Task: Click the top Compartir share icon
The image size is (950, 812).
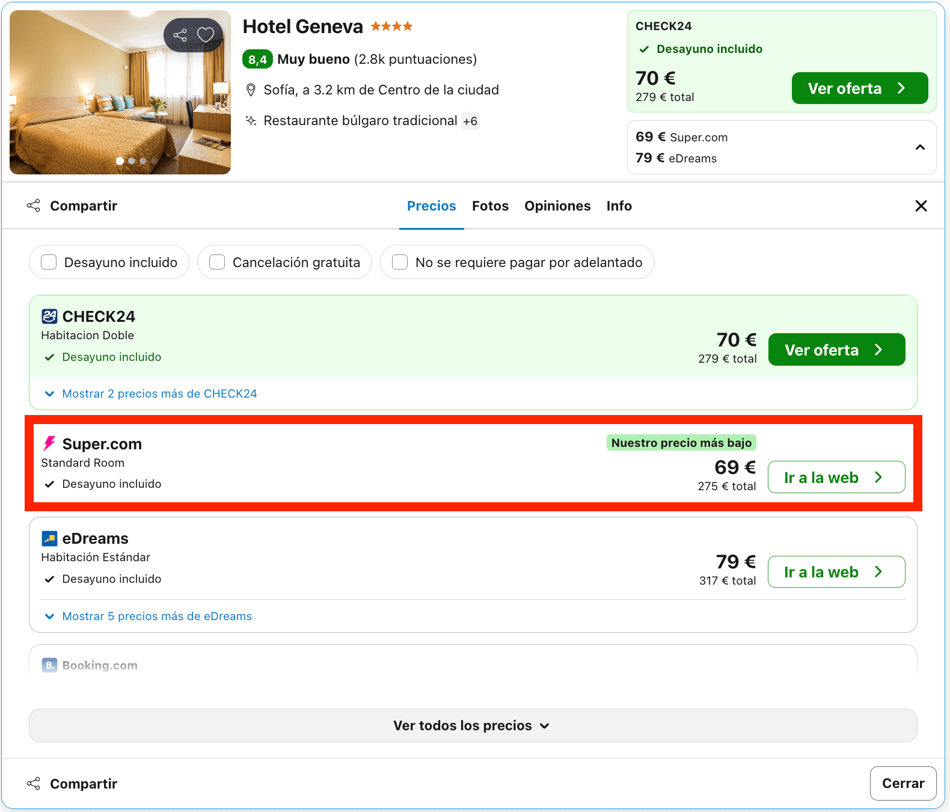Action: (34, 206)
